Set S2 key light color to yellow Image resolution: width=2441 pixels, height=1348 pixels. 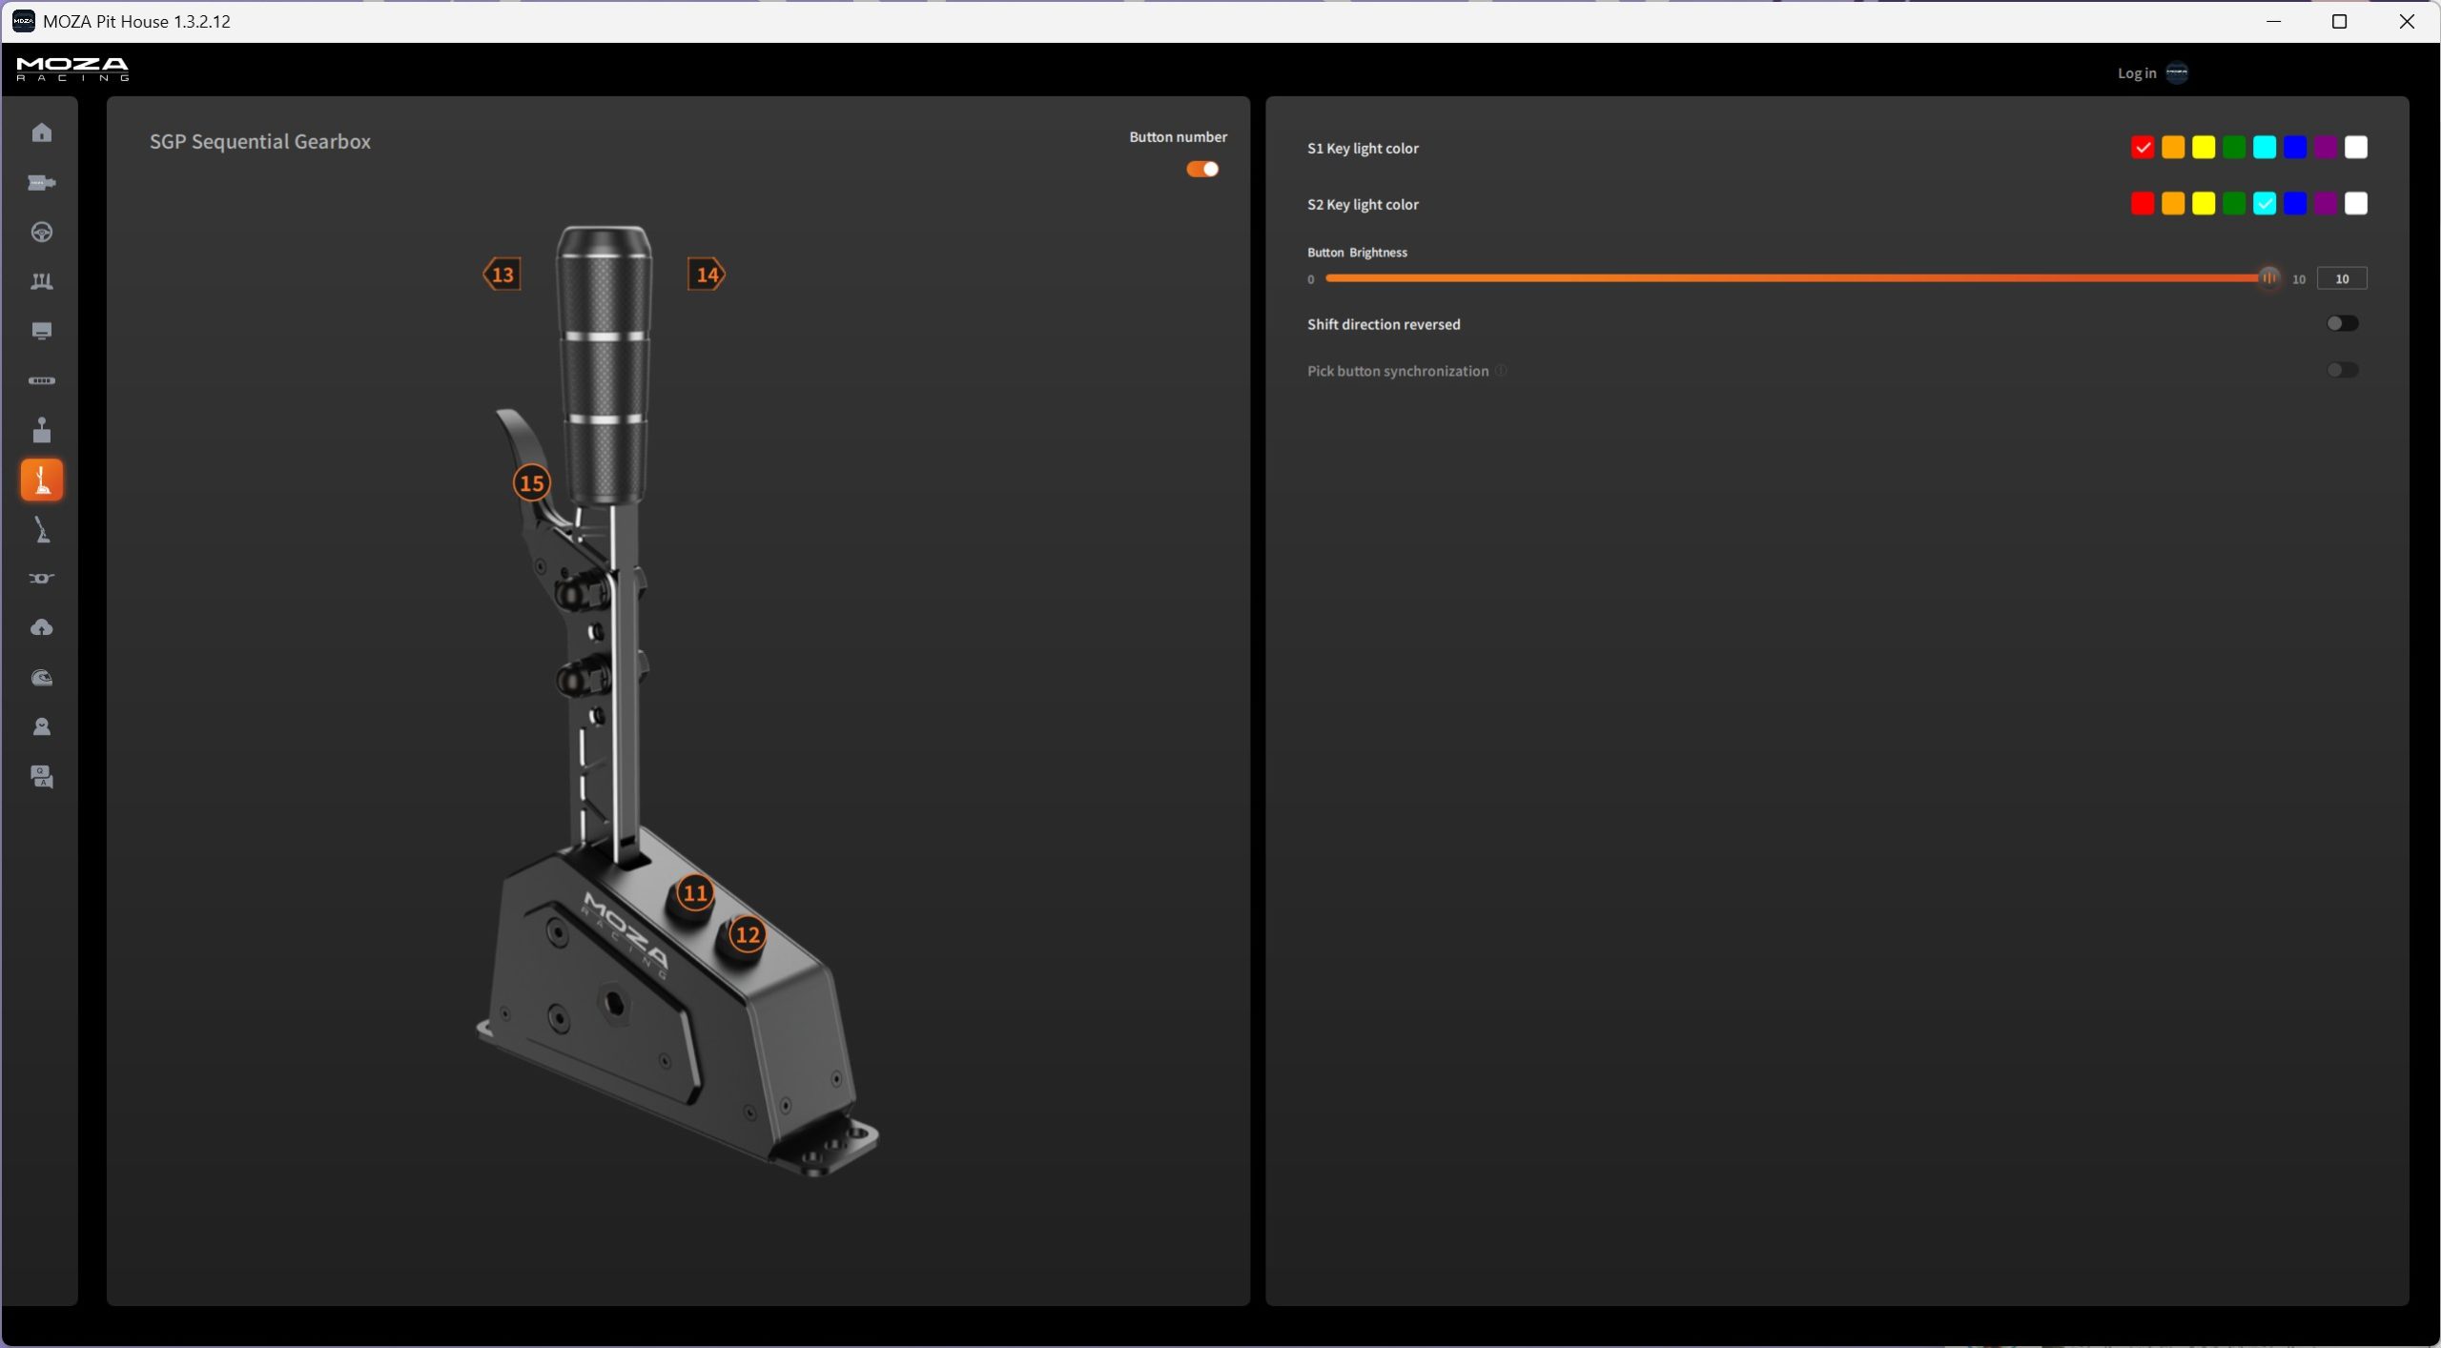[x=2204, y=203]
